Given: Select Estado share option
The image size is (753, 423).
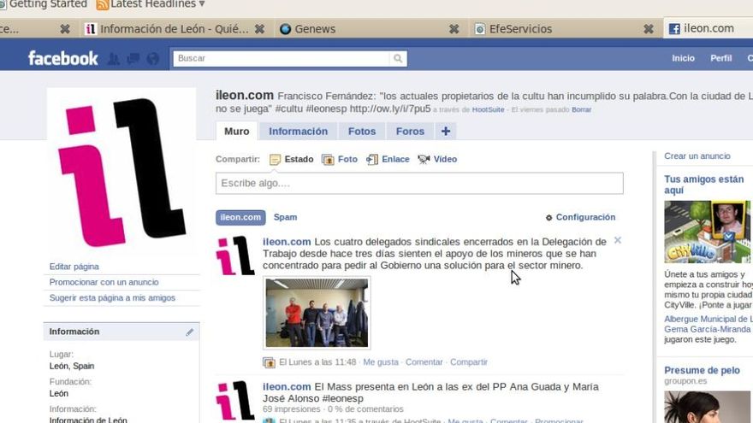Looking at the screenshot, I should pos(292,159).
